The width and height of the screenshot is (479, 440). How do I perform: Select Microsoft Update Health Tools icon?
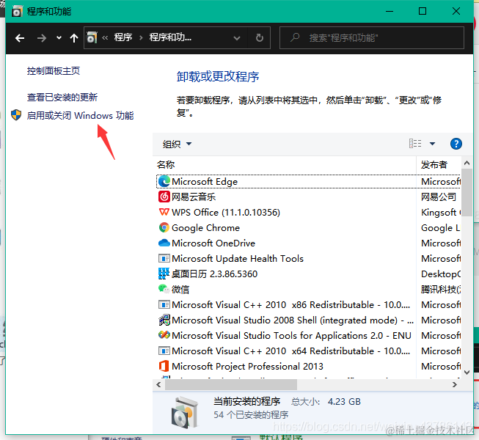pos(164,259)
